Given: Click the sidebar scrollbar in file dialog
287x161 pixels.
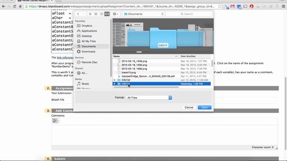Looking at the screenshot, I should (x=111, y=48).
